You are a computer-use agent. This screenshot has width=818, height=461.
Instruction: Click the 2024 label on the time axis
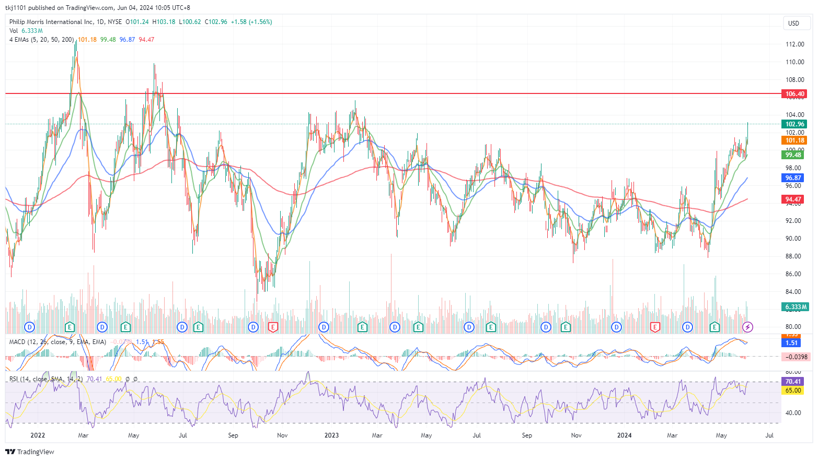coord(624,435)
